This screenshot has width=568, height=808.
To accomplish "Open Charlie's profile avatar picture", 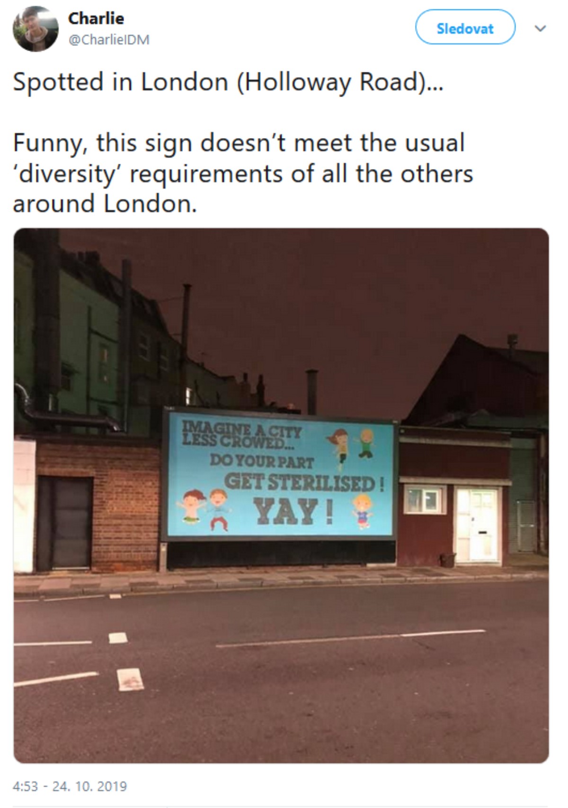I will click(35, 29).
